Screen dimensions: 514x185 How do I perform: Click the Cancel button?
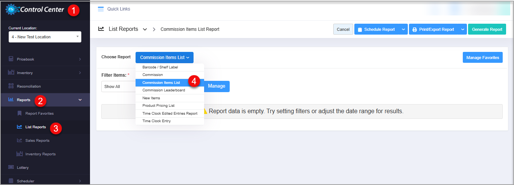tap(343, 29)
